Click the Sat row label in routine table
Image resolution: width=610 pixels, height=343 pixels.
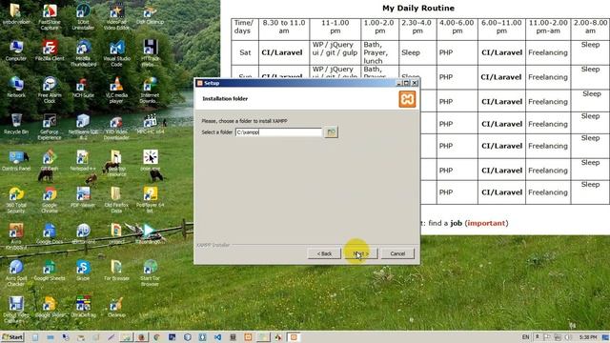tap(245, 52)
